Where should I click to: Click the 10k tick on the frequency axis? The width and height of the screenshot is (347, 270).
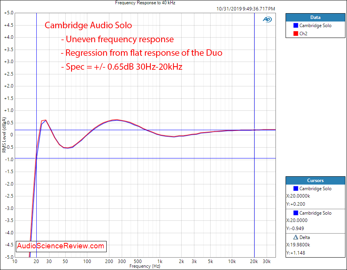[232, 261]
